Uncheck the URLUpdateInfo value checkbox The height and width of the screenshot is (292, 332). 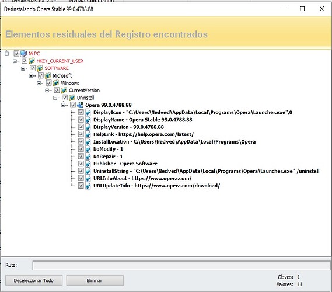pyautogui.click(x=81, y=185)
